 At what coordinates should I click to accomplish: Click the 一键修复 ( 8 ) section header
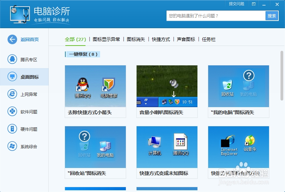[83, 54]
